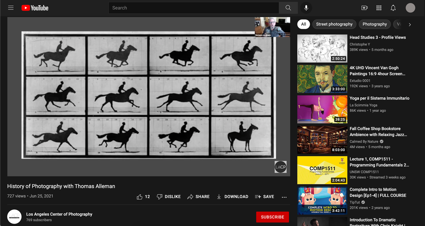425x226 pixels.
Task: Start voice search with microphone
Action: pos(306,8)
